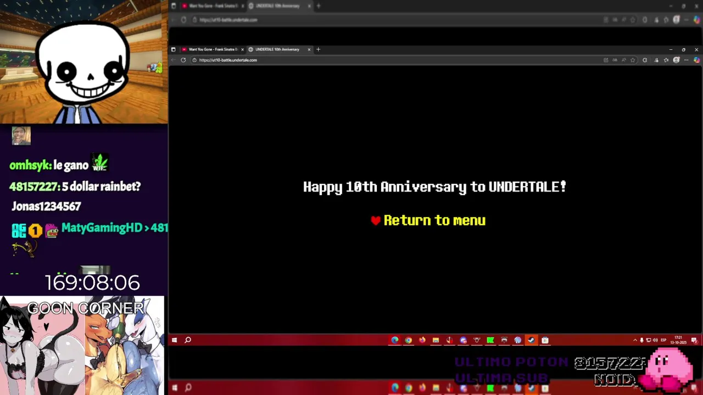
Task: Open the Windows Start menu
Action: (174, 340)
